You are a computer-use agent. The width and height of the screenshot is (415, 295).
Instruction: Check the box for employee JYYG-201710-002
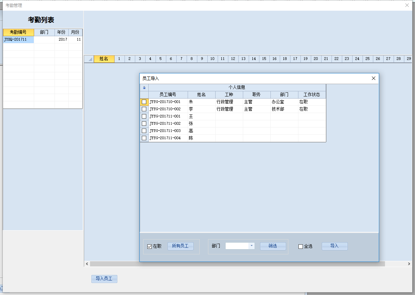[x=144, y=109]
